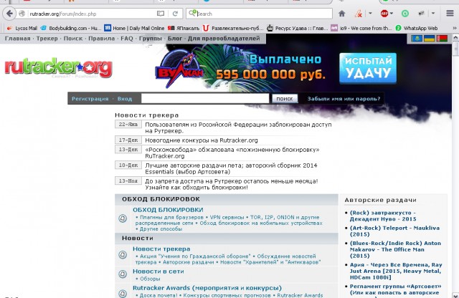
Task: Open the hamburger menu icon
Action: 450,14
